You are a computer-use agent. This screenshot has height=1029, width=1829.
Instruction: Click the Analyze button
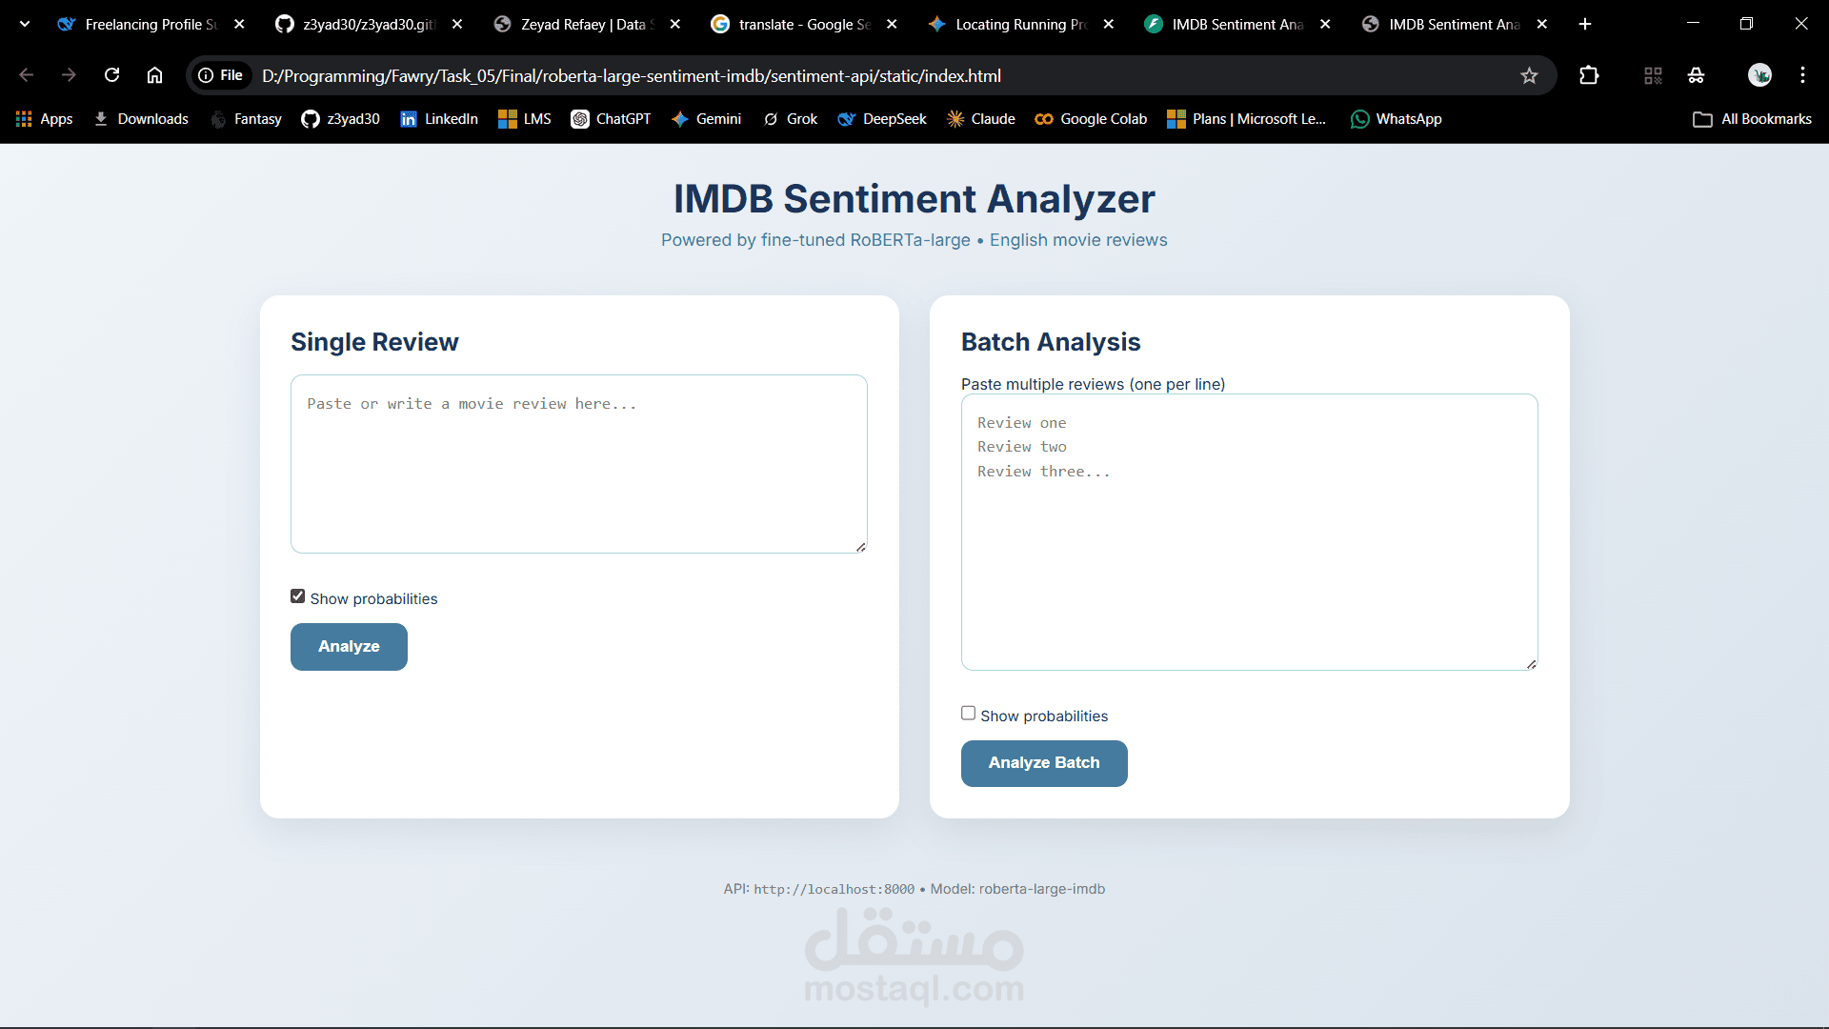pyautogui.click(x=349, y=647)
